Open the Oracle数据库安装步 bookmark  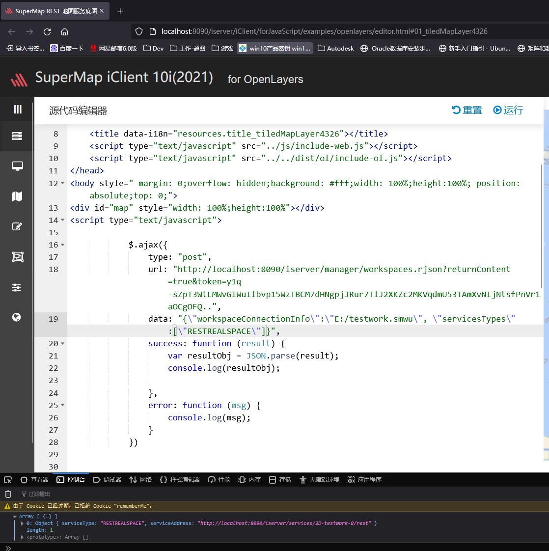[x=395, y=48]
